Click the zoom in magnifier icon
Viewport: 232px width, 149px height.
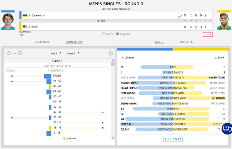click(x=20, y=53)
